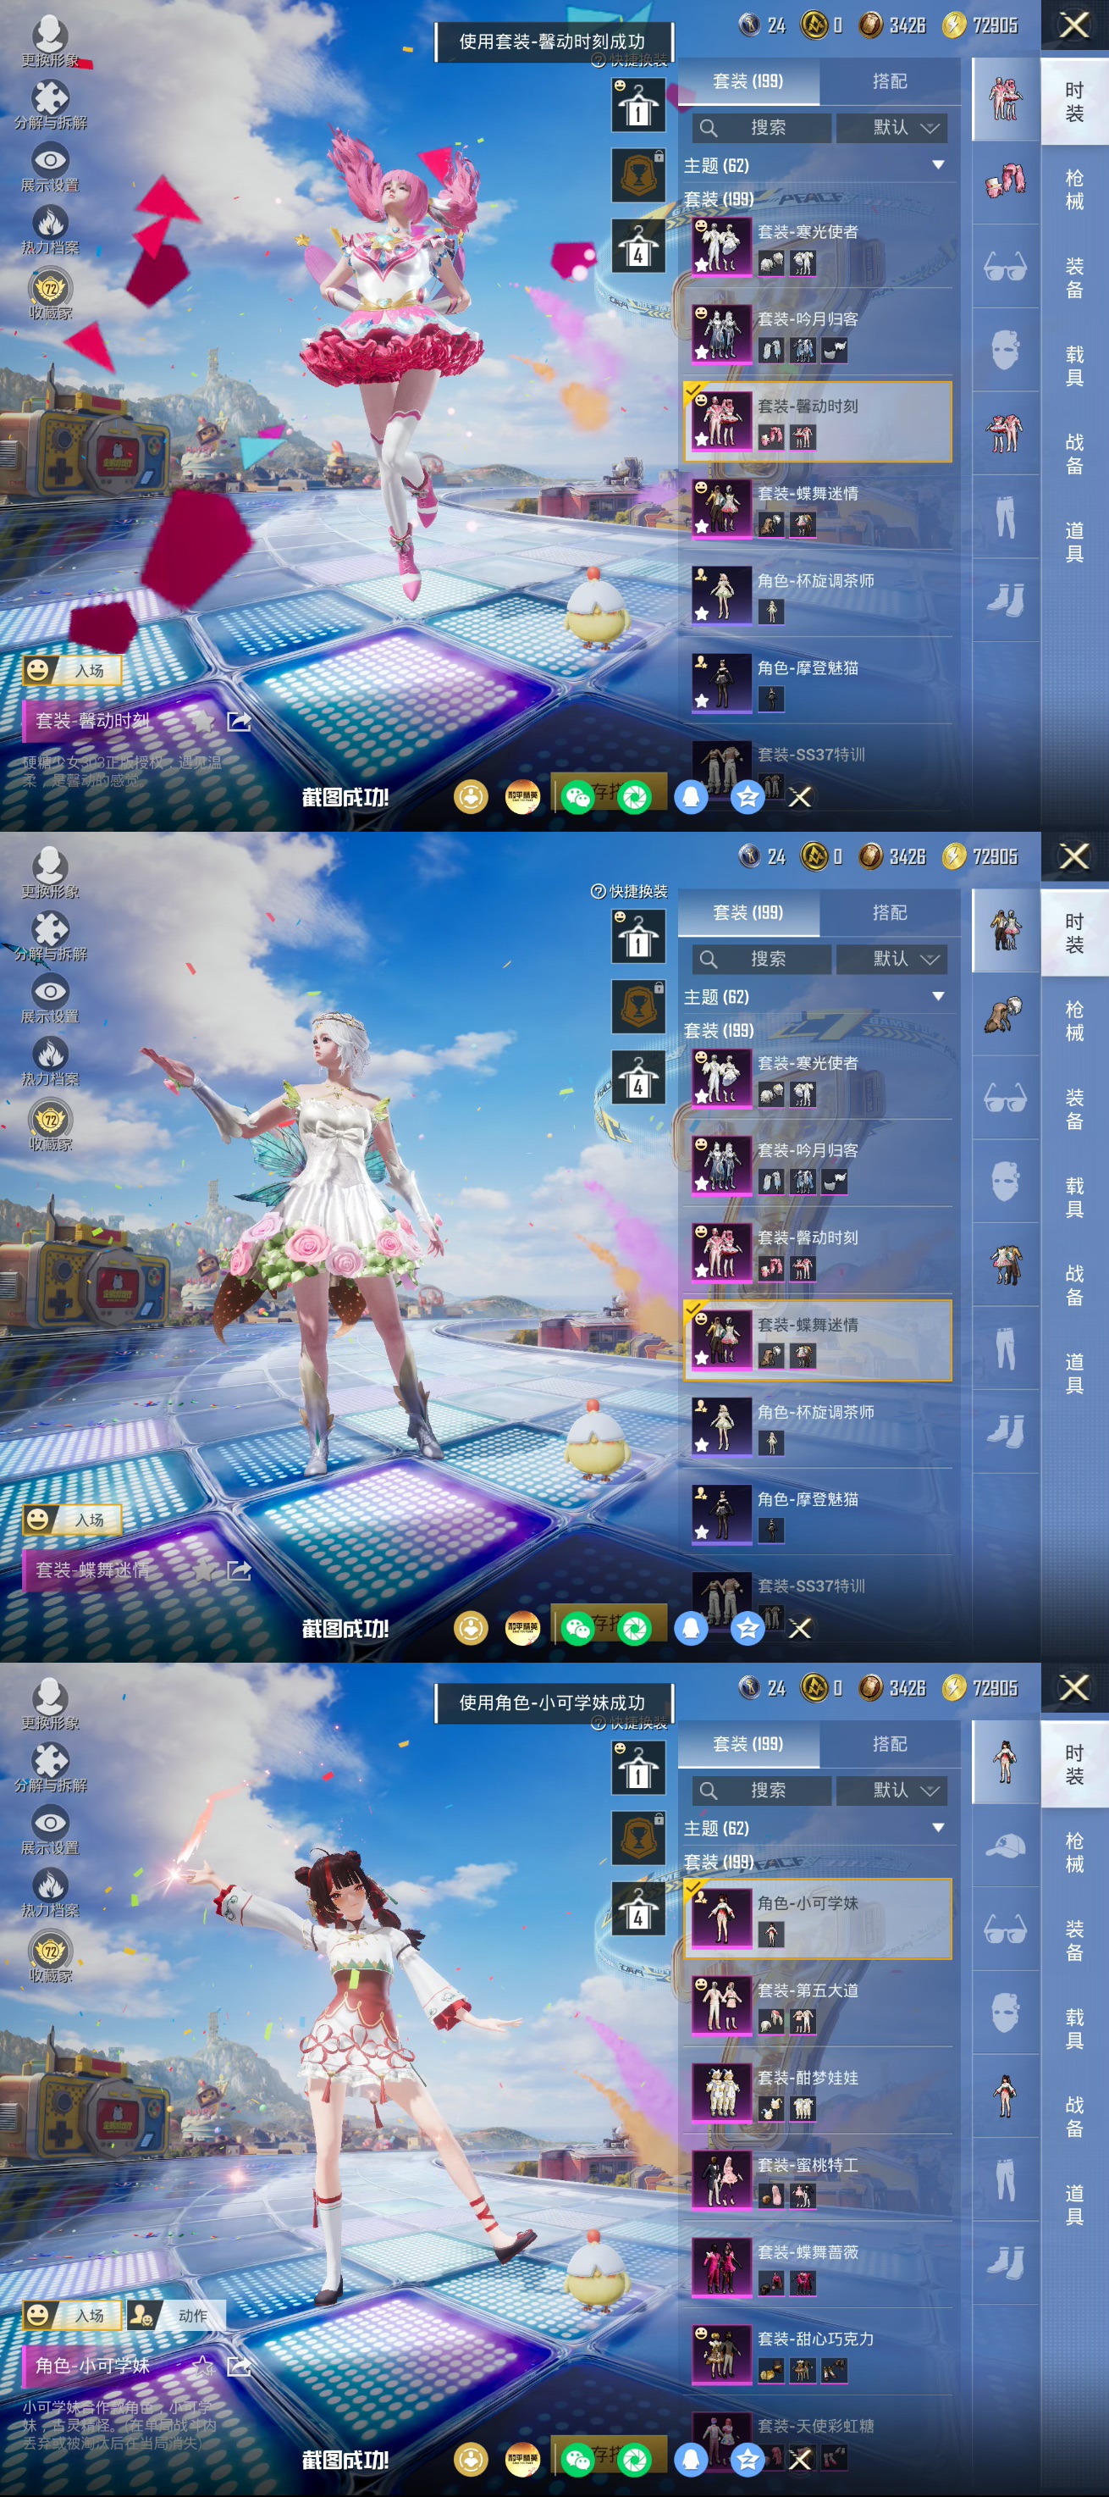Open 热力档案 flame icon in pink-haired character screenshot
Image resolution: width=1109 pixels, height=2497 pixels.
click(x=50, y=230)
